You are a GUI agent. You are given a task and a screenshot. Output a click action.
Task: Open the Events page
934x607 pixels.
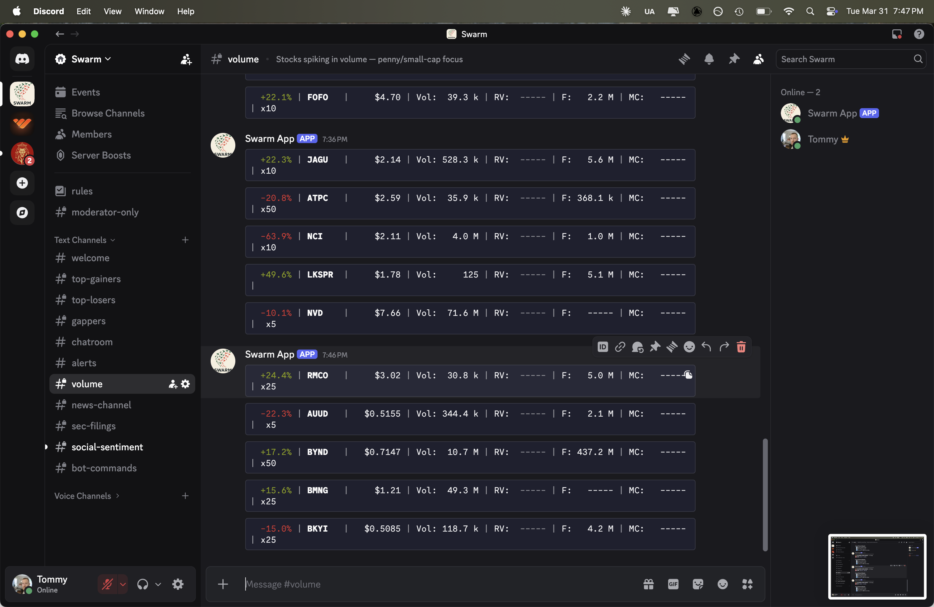(86, 92)
